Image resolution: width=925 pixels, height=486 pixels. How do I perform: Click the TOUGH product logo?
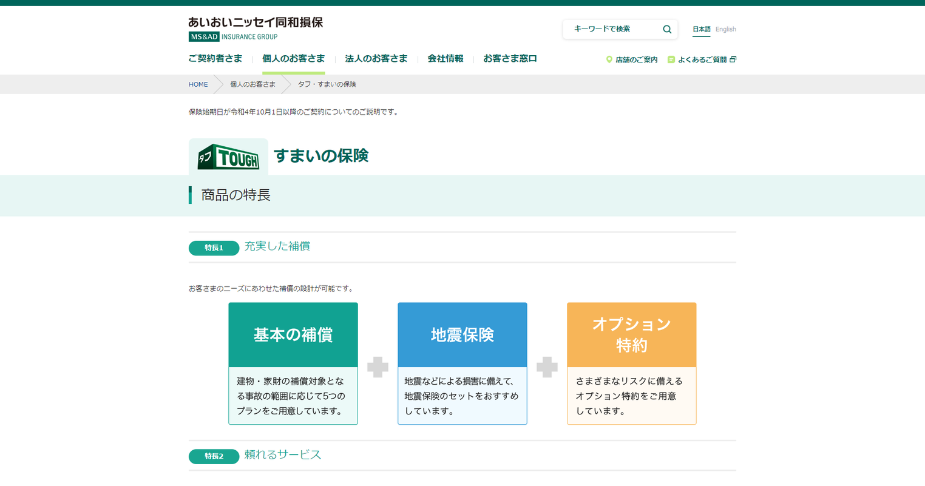pyautogui.click(x=228, y=157)
